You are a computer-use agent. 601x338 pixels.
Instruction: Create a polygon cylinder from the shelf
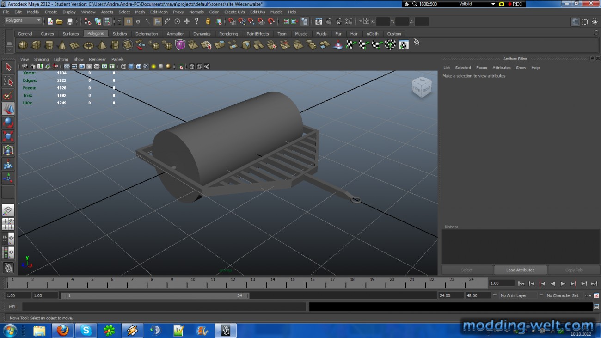49,45
